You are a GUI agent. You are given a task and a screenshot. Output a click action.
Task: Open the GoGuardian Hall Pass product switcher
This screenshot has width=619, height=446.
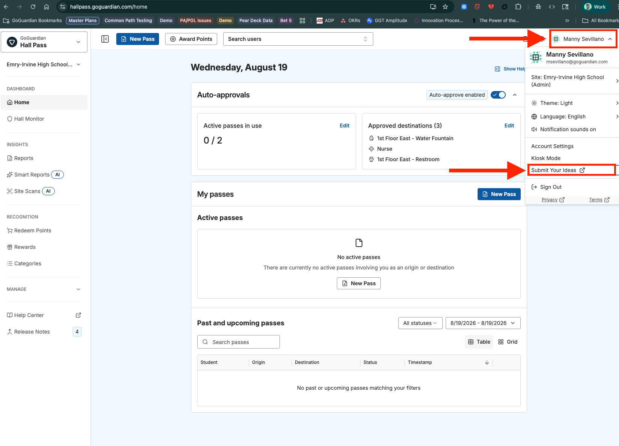44,42
